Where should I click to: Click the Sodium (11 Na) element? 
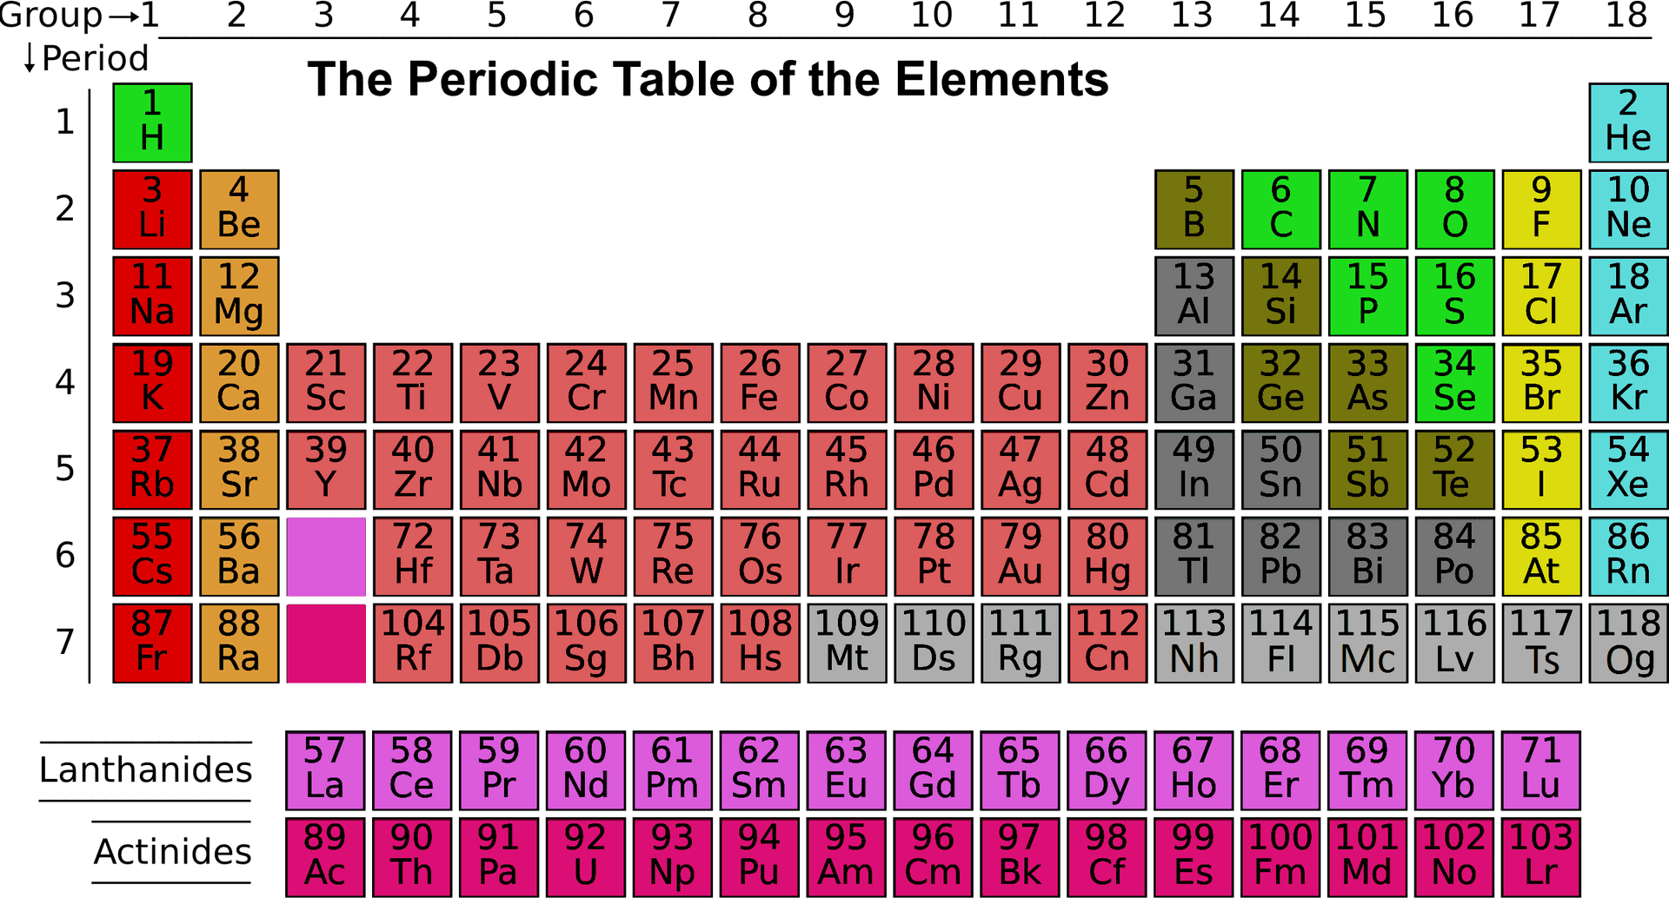[x=152, y=296]
